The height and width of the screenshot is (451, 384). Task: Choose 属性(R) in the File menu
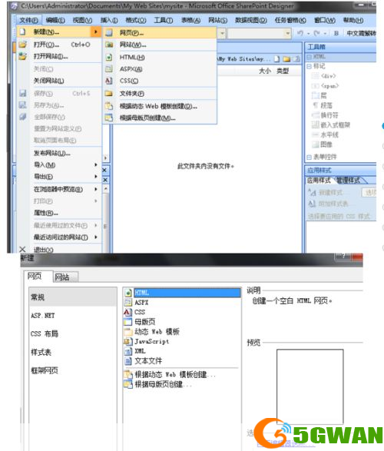tap(58, 213)
